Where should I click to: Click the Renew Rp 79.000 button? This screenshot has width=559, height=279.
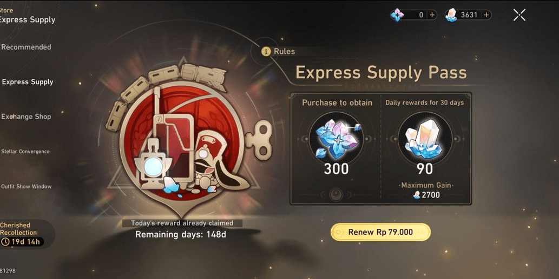click(x=380, y=232)
